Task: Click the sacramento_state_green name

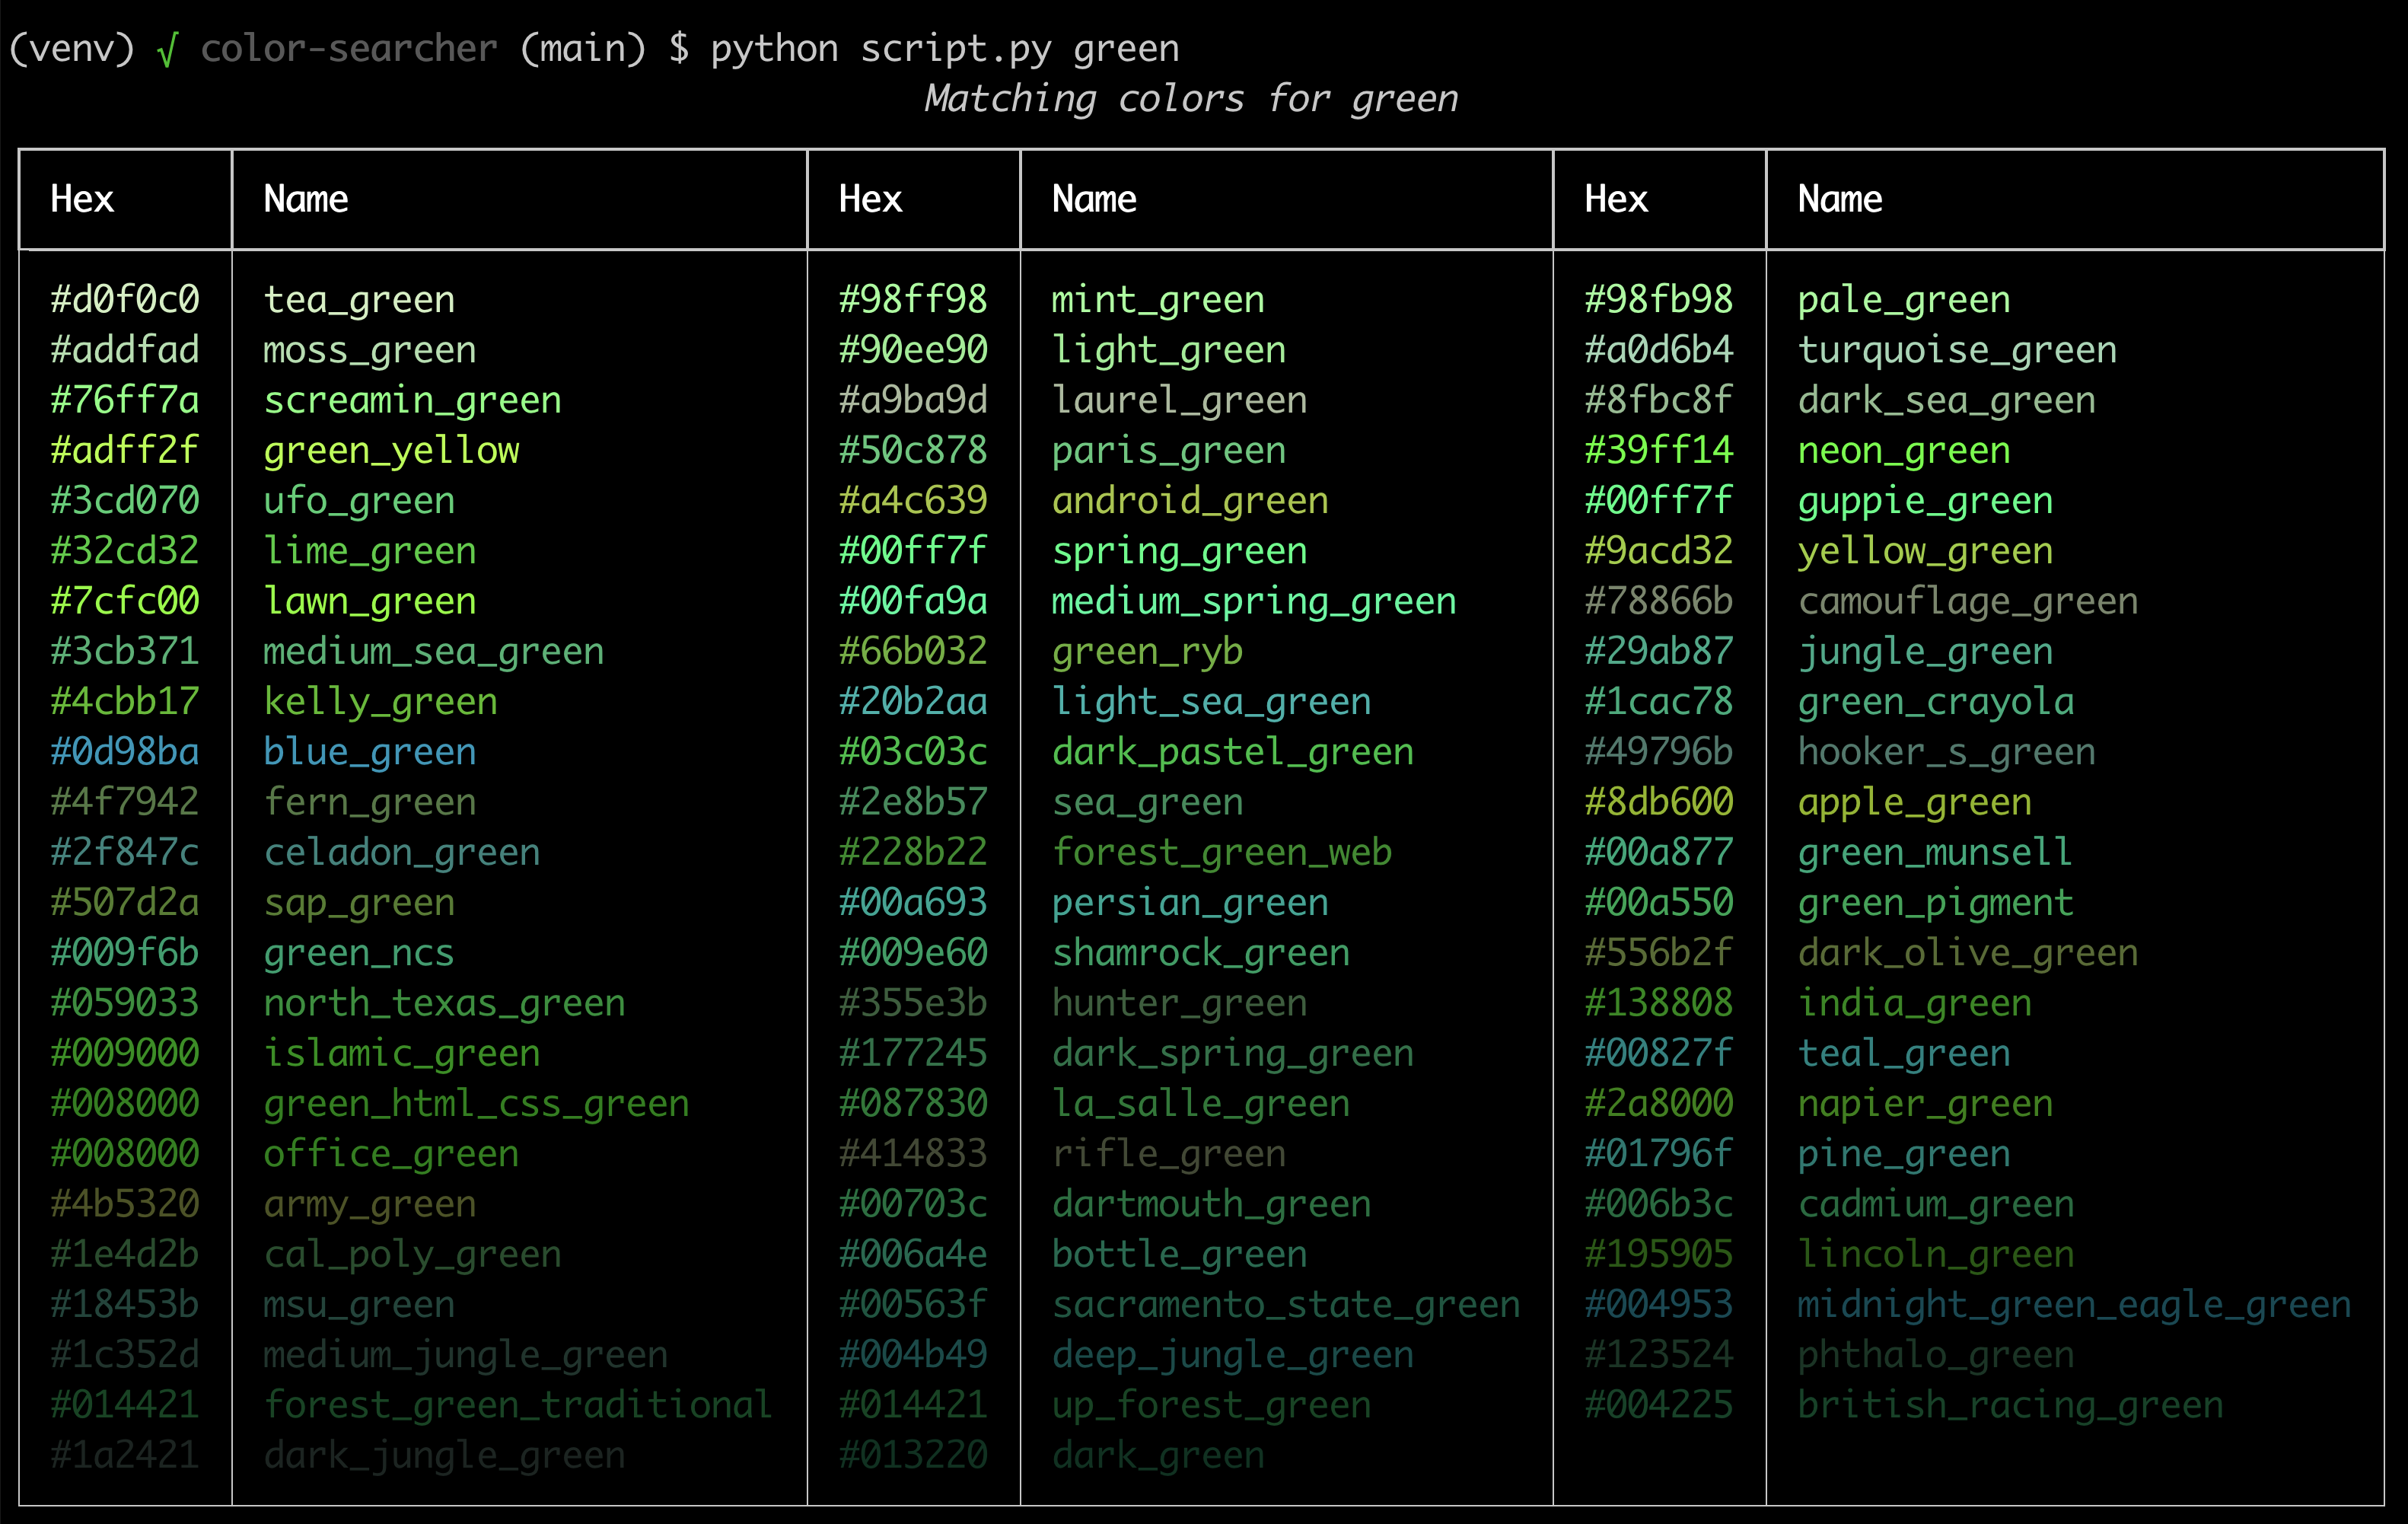Action: [x=1286, y=1305]
